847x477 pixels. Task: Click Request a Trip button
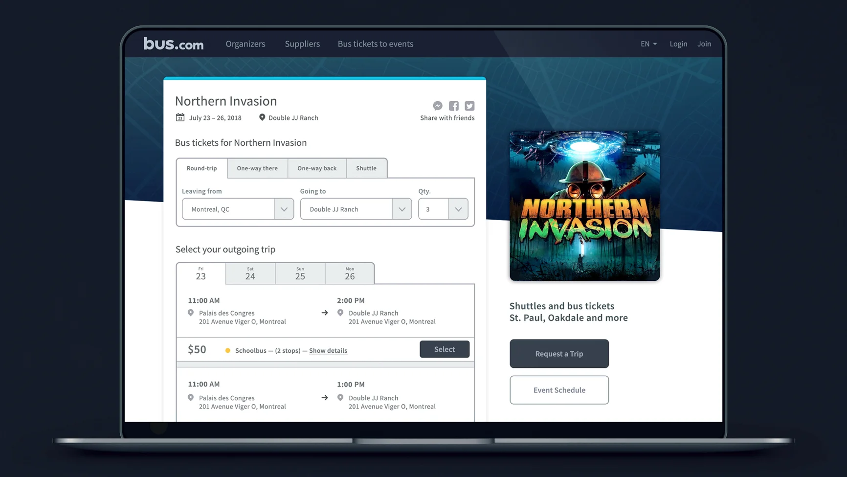tap(559, 354)
